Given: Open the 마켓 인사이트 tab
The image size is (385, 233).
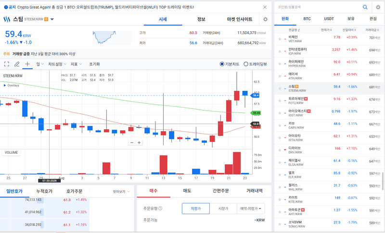Looking at the screenshot, I should pos(239,19).
